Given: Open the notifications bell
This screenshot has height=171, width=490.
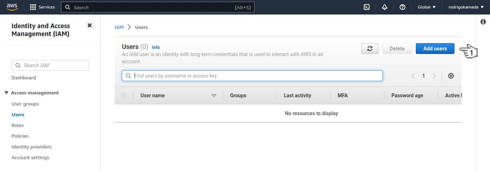Looking at the screenshot, I should click(x=384, y=7).
